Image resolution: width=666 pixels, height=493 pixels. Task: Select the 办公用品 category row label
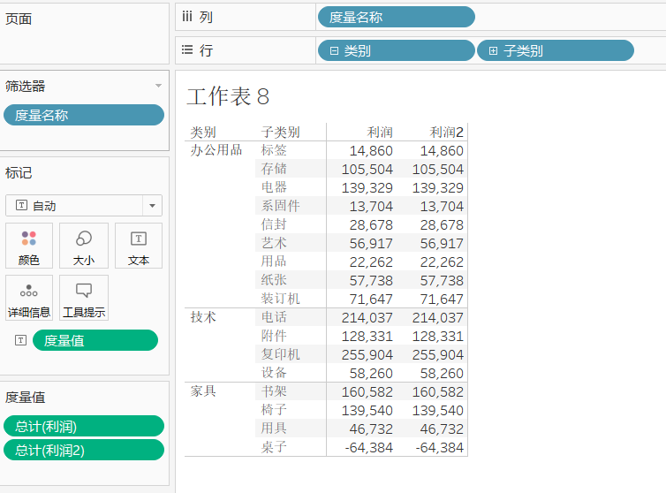coord(216,150)
